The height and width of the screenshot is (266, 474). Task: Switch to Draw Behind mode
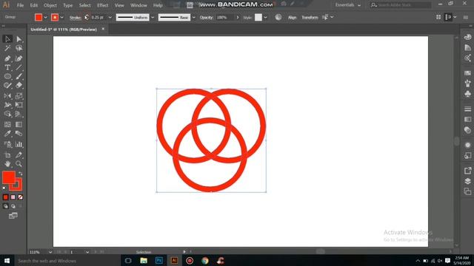coord(13,206)
